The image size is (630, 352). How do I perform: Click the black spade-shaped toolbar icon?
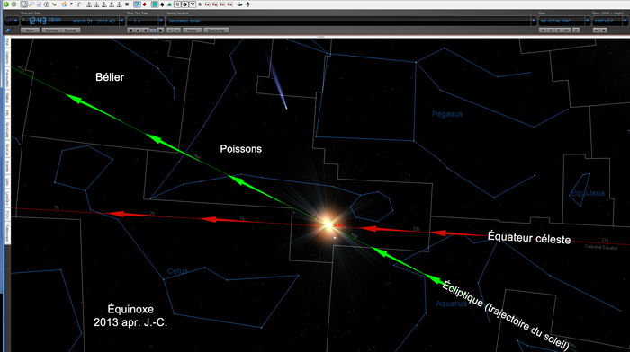point(162,4)
